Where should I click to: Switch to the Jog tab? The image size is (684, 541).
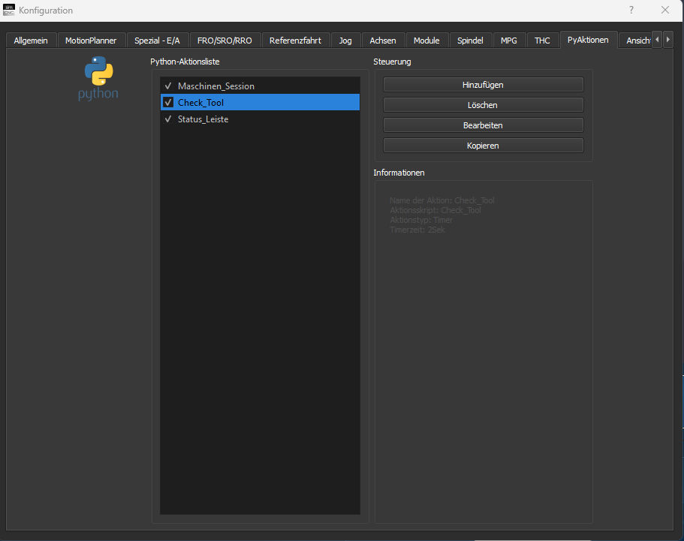click(345, 41)
